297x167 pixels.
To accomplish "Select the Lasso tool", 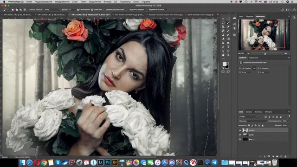I will (x=223, y=23).
